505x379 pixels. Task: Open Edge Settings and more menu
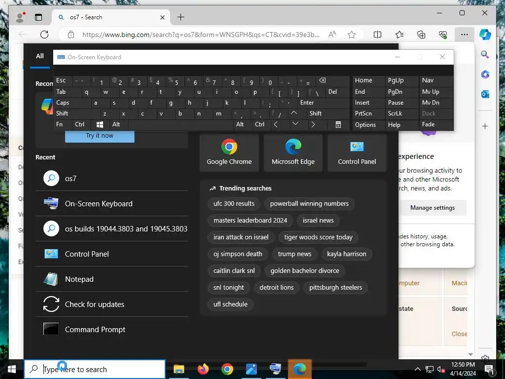465,35
